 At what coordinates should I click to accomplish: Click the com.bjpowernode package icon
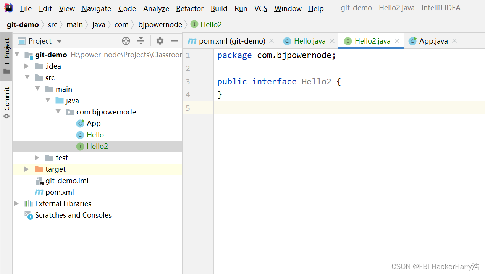point(70,112)
